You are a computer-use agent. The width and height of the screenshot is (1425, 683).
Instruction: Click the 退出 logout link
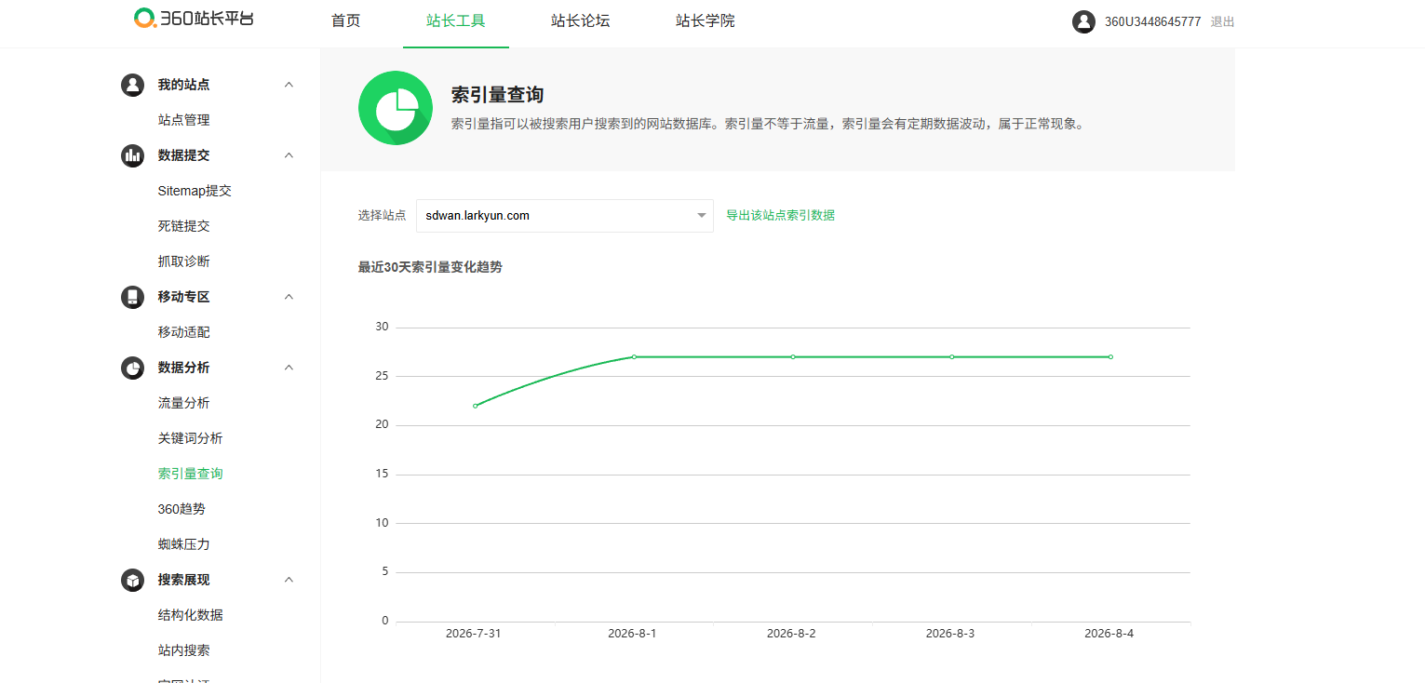[x=1223, y=21]
